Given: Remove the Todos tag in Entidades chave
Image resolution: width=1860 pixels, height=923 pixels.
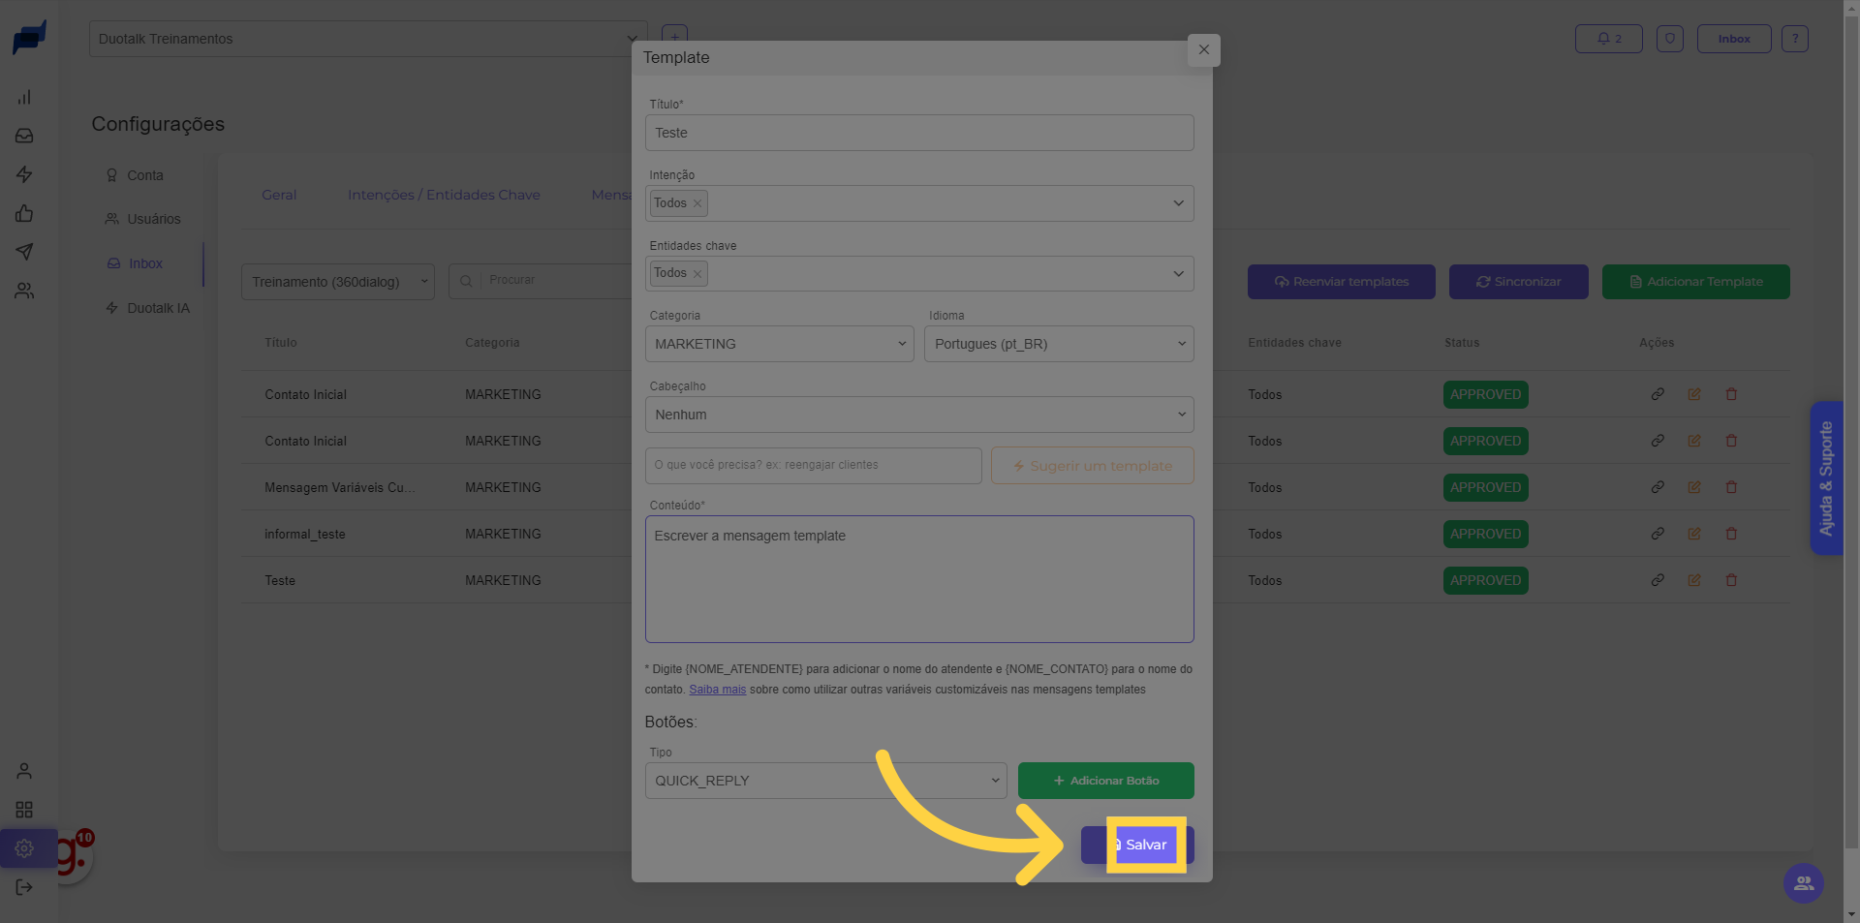Looking at the screenshot, I should tap(697, 274).
